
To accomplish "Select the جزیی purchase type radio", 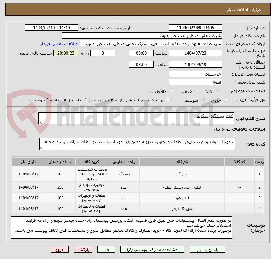I will pos(226,100).
